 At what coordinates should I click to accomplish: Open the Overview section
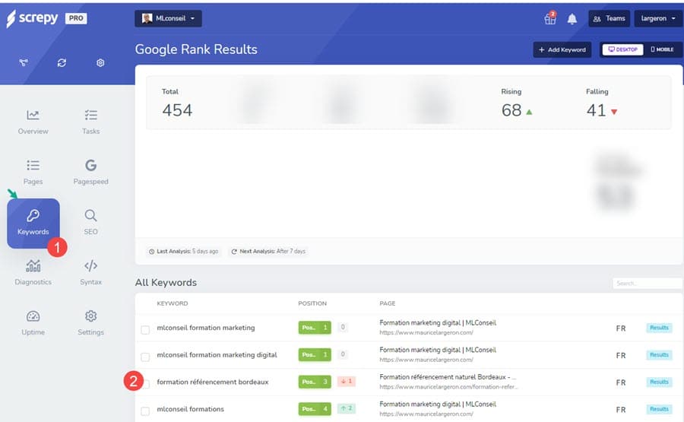[x=33, y=122]
